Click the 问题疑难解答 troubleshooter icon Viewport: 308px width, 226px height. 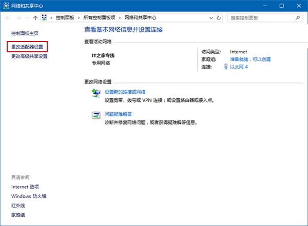[x=96, y=115]
